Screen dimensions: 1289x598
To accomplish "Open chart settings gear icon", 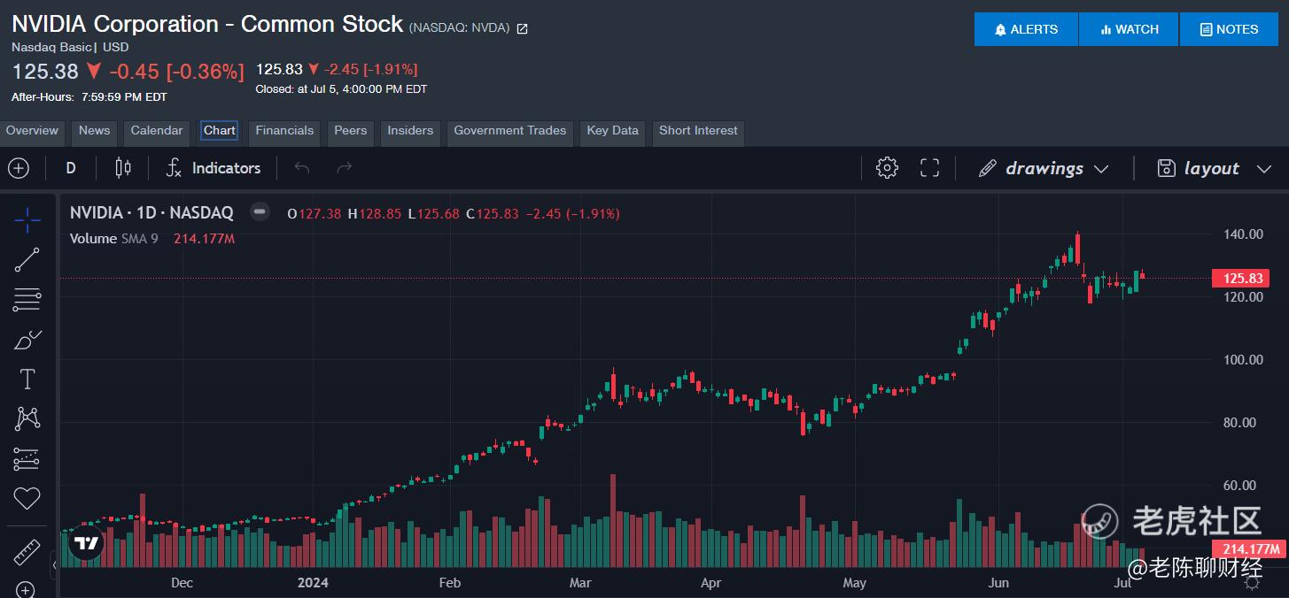I will click(x=887, y=168).
